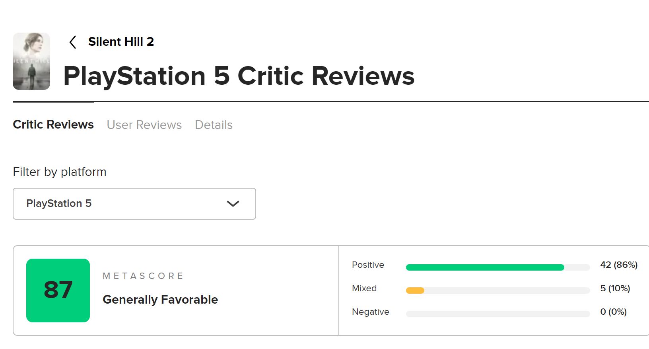Select the Details tab
This screenshot has width=649, height=349.
coord(214,125)
